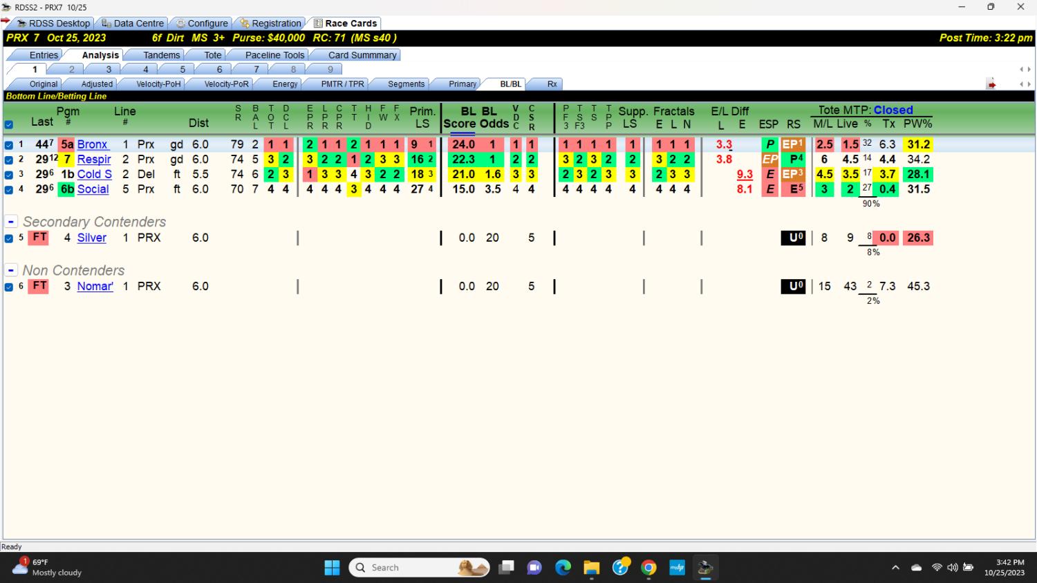1037x583 pixels.
Task: Open the Nomar' horse link
Action: point(95,286)
